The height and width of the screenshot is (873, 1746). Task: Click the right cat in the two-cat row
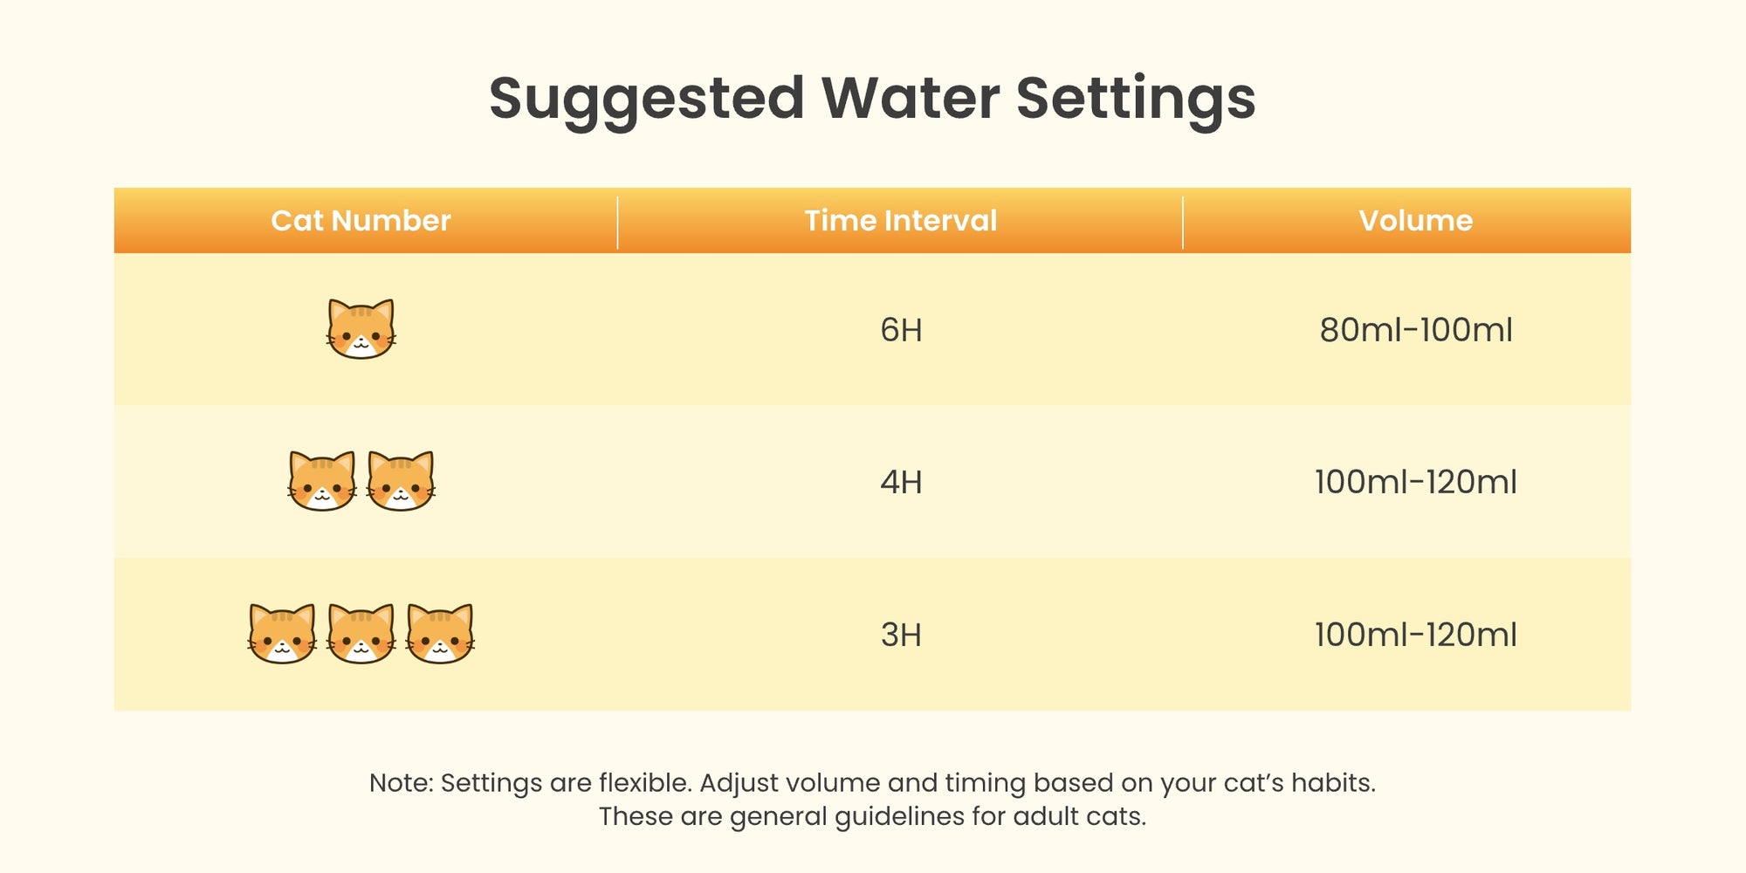(401, 481)
